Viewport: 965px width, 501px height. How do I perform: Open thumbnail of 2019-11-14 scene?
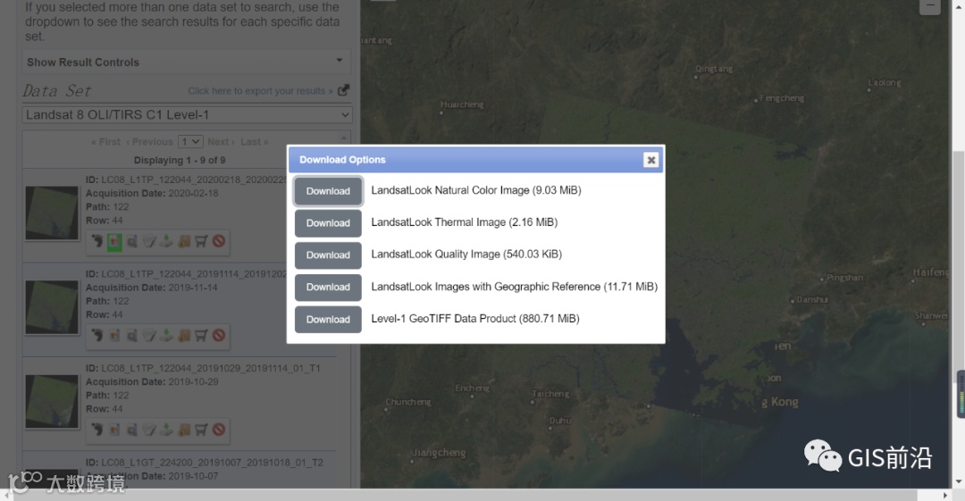pyautogui.click(x=53, y=307)
